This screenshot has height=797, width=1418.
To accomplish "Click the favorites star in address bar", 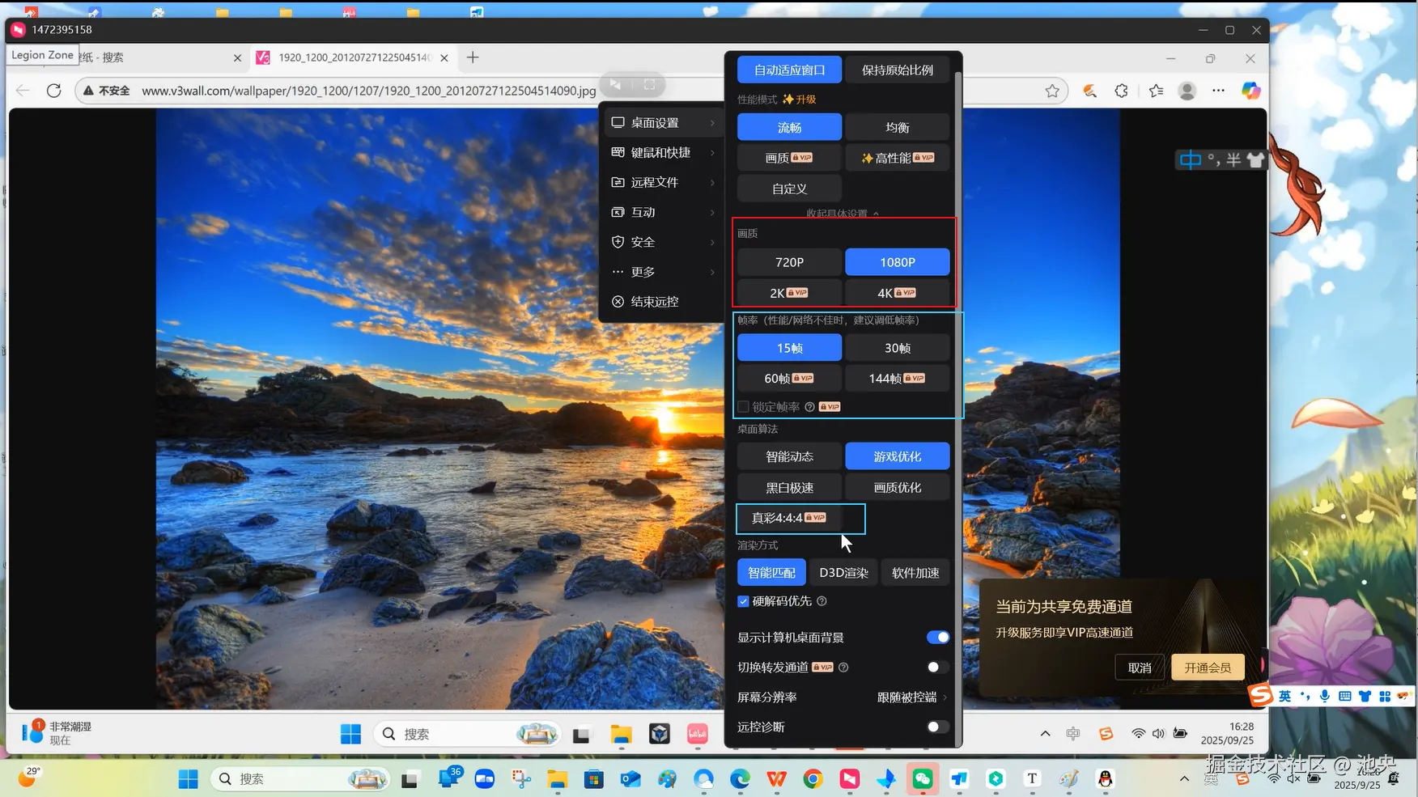I will 1052,91.
